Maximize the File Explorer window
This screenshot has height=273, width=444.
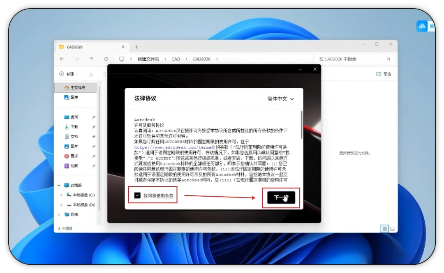pyautogui.click(x=377, y=44)
